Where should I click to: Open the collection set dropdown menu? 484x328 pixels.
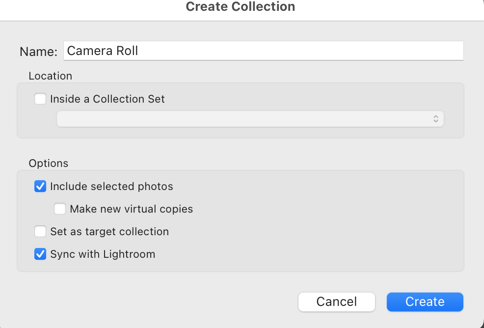point(250,119)
